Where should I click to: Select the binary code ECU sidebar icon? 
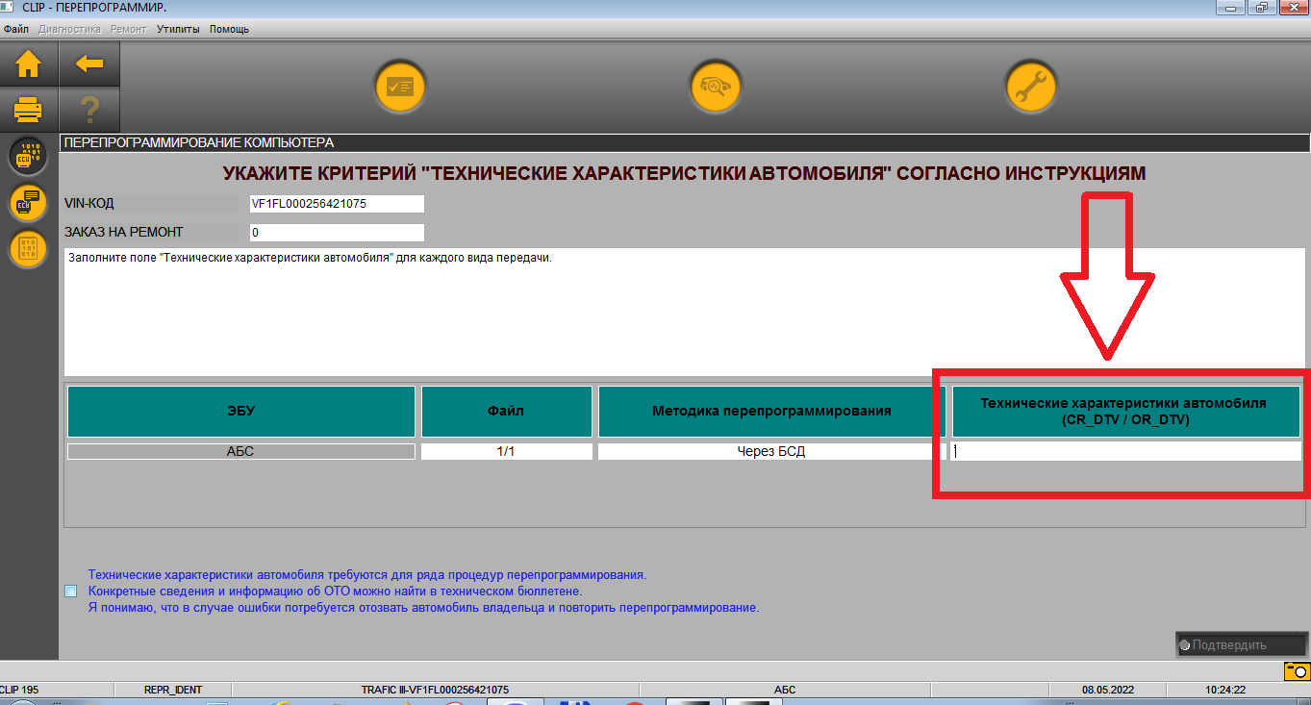tap(28, 157)
